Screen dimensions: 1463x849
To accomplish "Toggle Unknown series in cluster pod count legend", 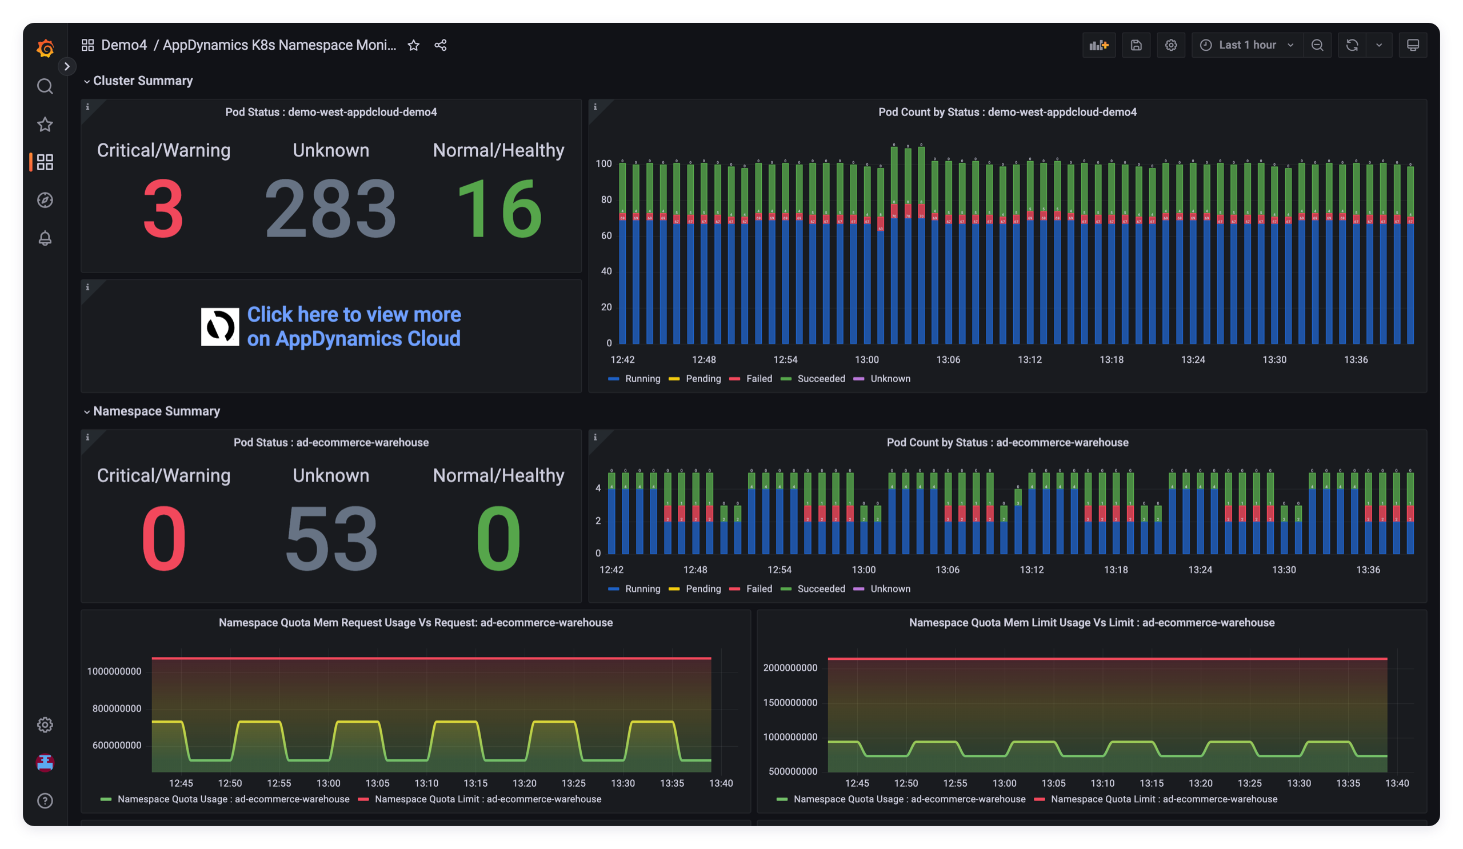I will pos(890,378).
